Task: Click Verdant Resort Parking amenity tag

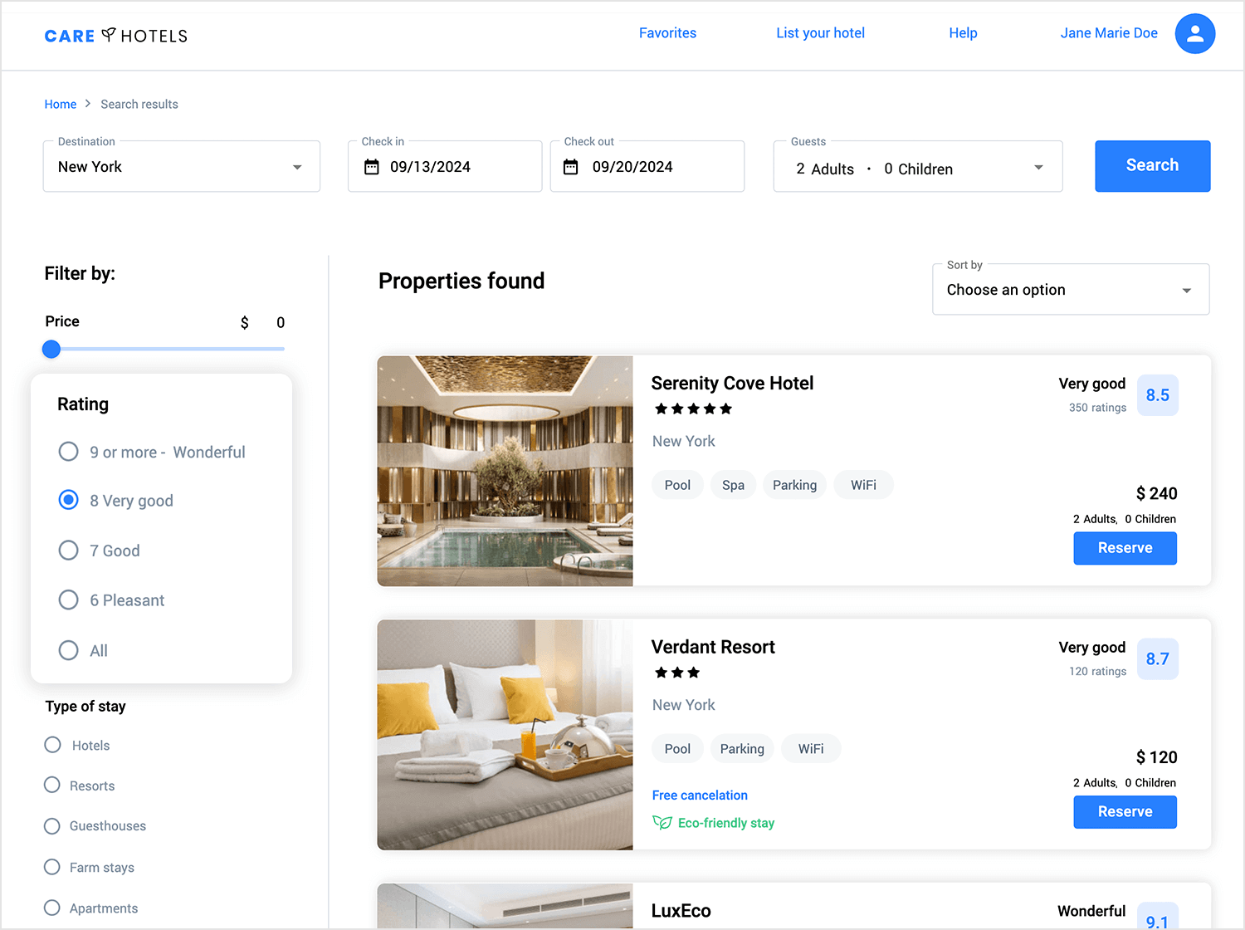Action: click(742, 749)
